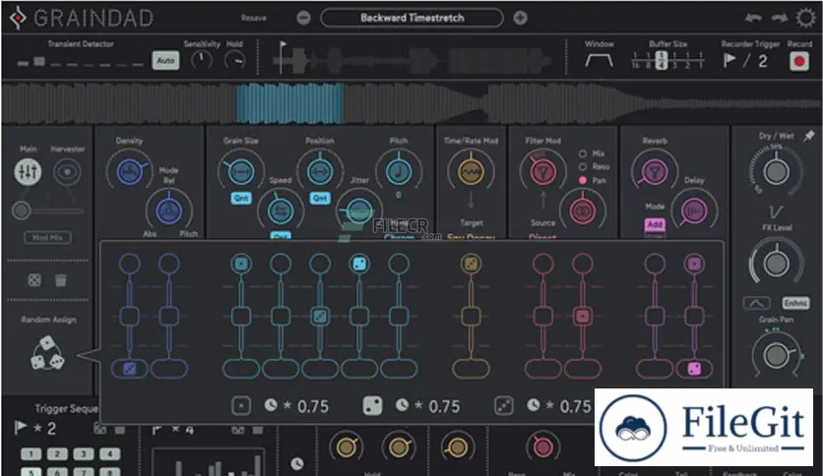Screen dimensions: 823x476
Task: Toggle the yellow dice node in the top row
Action: pyautogui.click(x=471, y=264)
